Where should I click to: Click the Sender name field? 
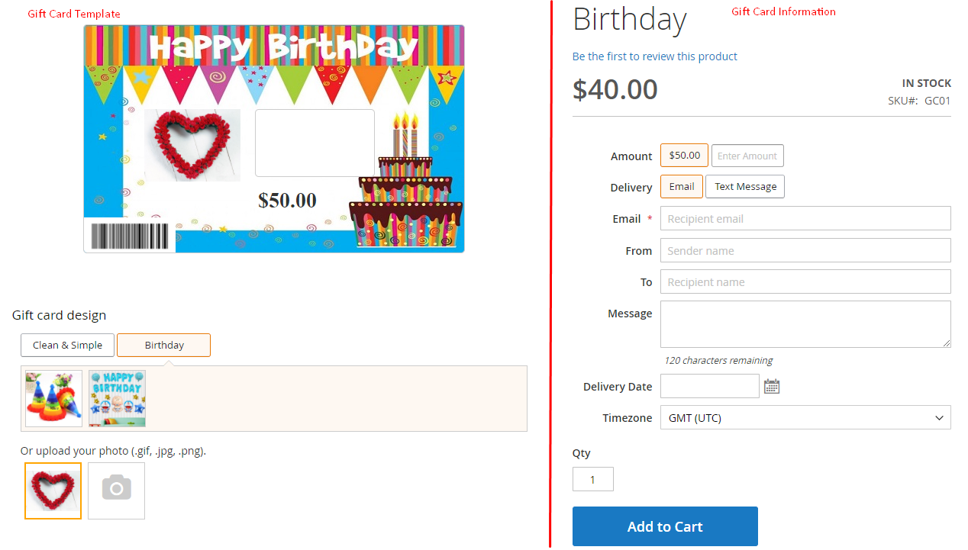(805, 251)
